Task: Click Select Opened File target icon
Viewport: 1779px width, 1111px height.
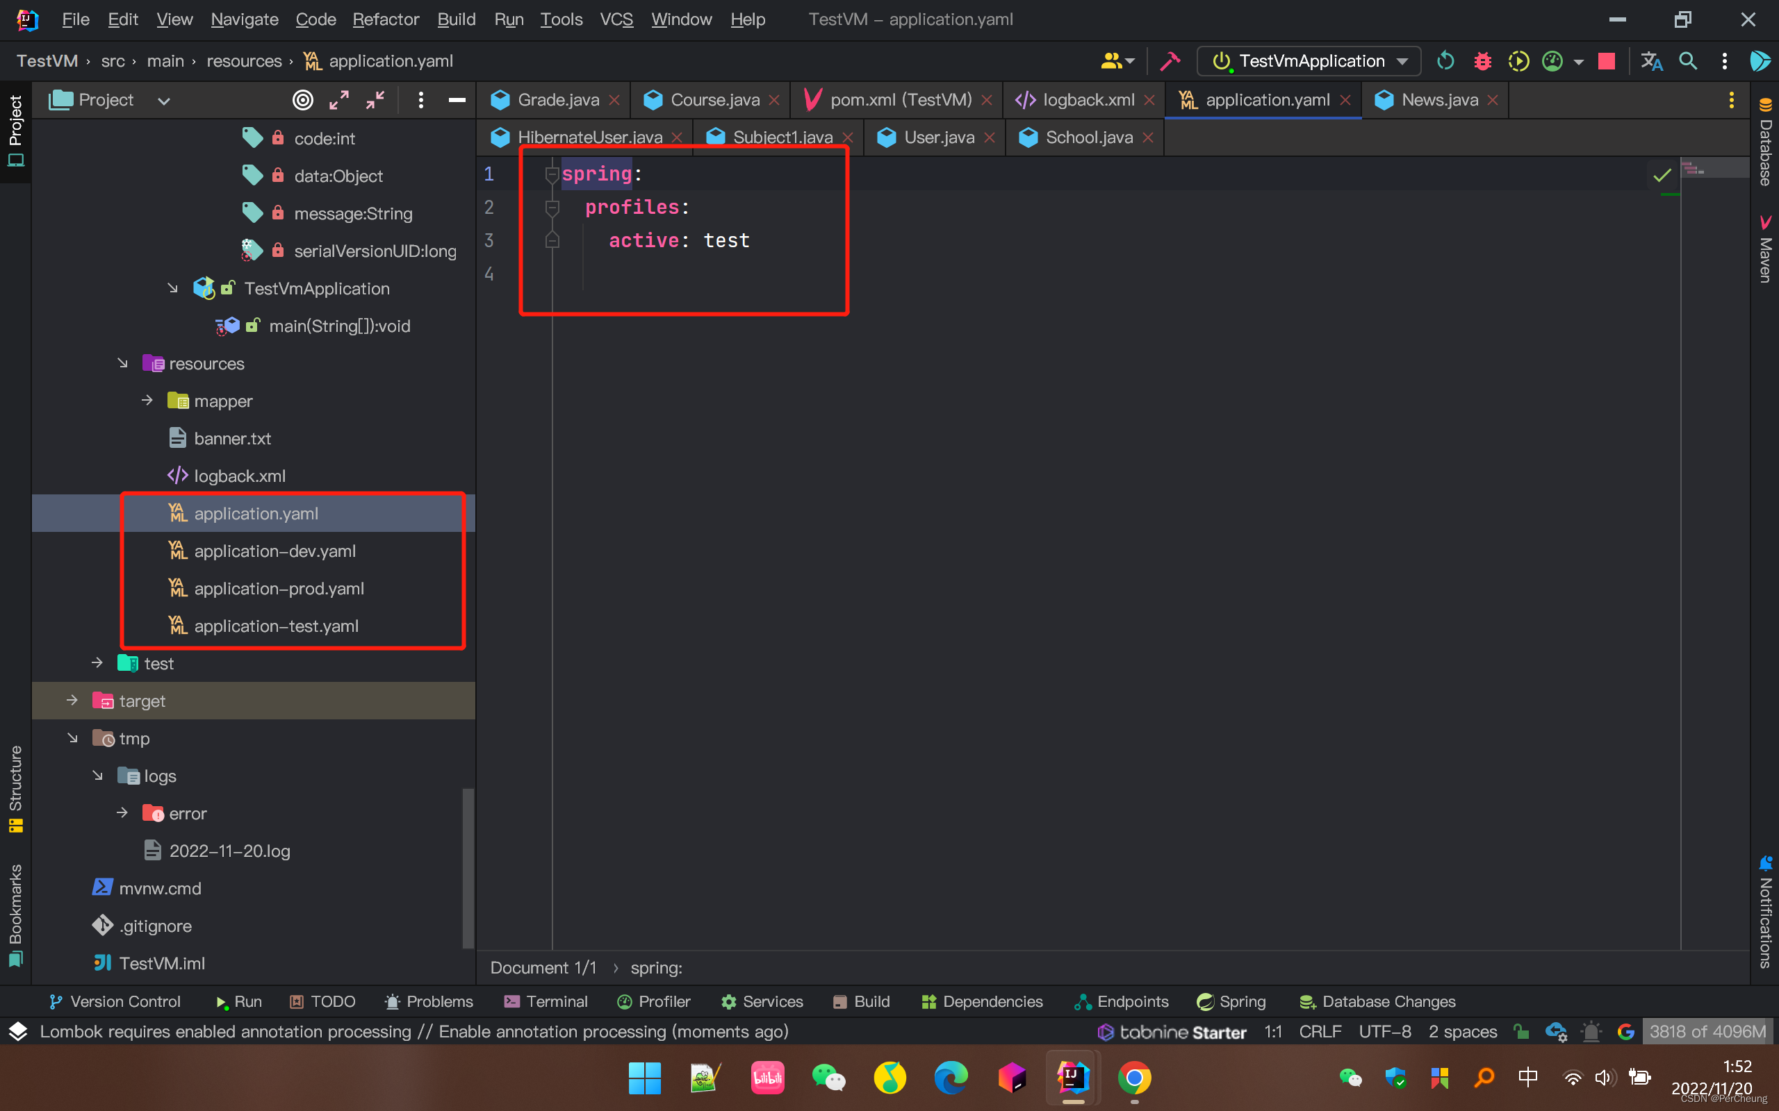Action: coord(303,100)
